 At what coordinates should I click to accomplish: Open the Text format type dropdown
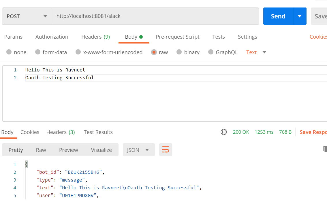click(x=256, y=52)
